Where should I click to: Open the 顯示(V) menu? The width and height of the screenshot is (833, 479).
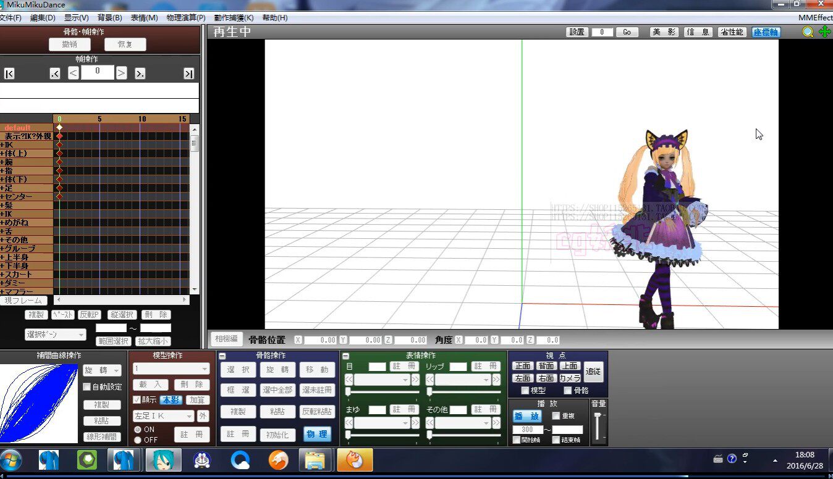pos(77,18)
